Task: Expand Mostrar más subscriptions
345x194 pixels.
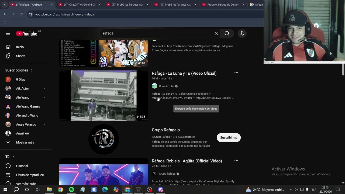Action: click(26, 142)
